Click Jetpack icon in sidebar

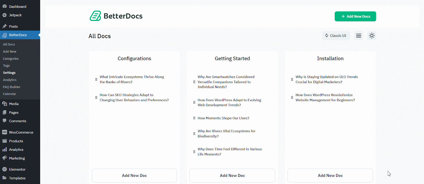tap(5, 15)
